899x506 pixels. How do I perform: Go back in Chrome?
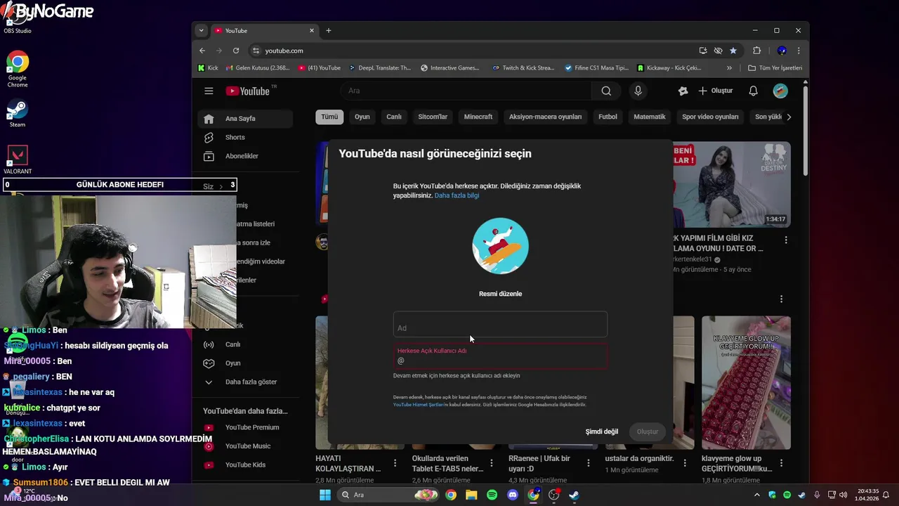pos(202,51)
